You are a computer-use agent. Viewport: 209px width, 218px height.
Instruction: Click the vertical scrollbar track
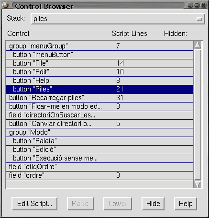198,115
